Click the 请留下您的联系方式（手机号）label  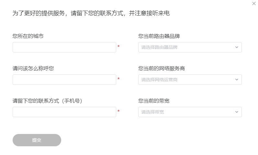(x=47, y=101)
